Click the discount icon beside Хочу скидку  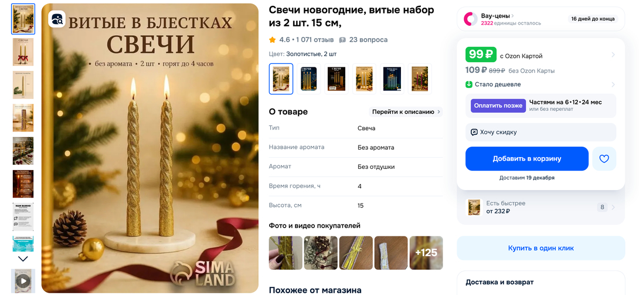(474, 132)
